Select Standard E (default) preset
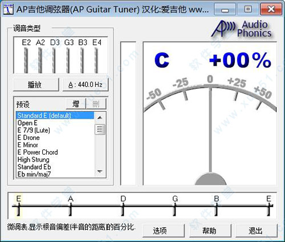The height and width of the screenshot is (242, 285). 55,115
